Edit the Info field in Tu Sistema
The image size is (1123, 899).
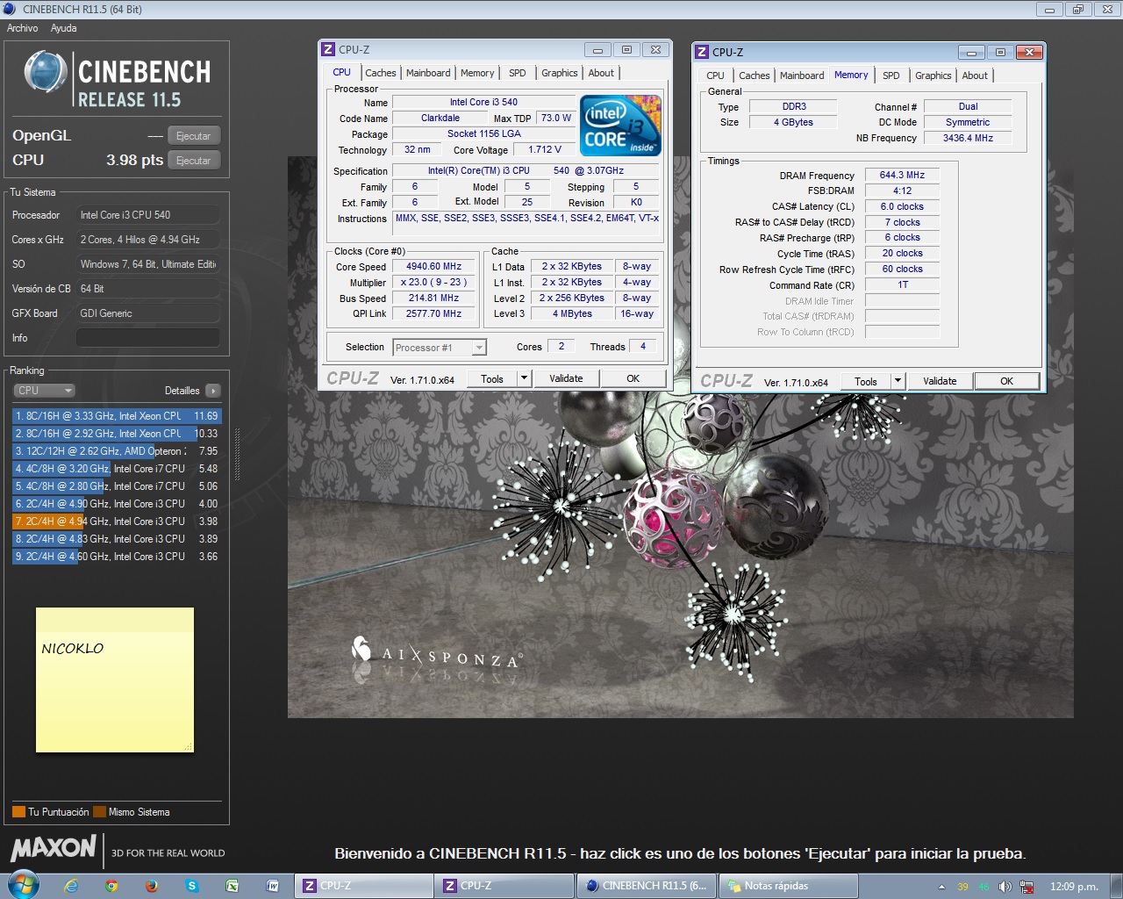tap(147, 338)
